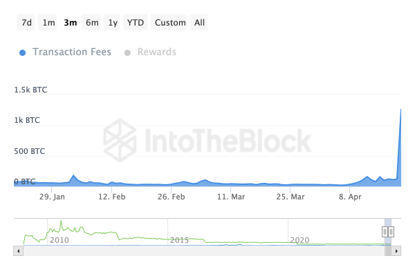Image resolution: width=415 pixels, height=276 pixels.
Task: Click the gray Rewards legend dot
Action: tap(127, 52)
